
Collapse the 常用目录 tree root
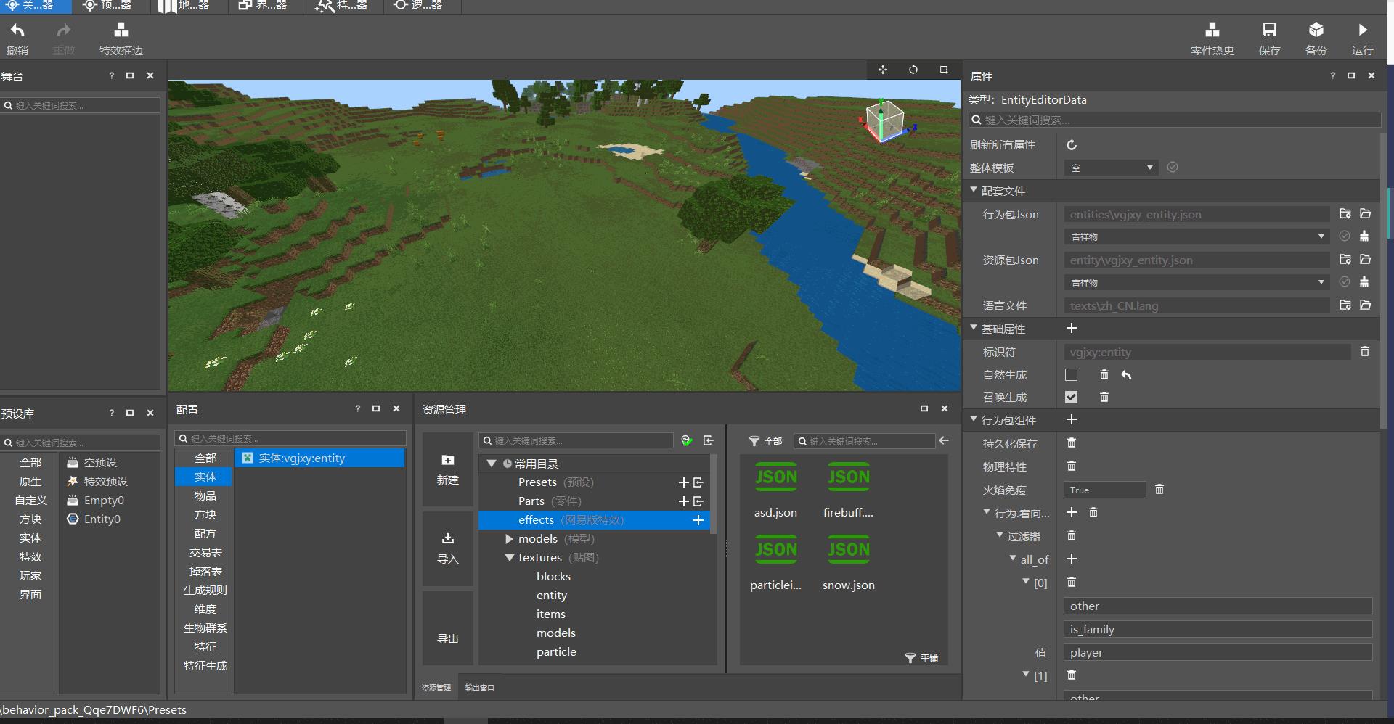[x=492, y=464]
